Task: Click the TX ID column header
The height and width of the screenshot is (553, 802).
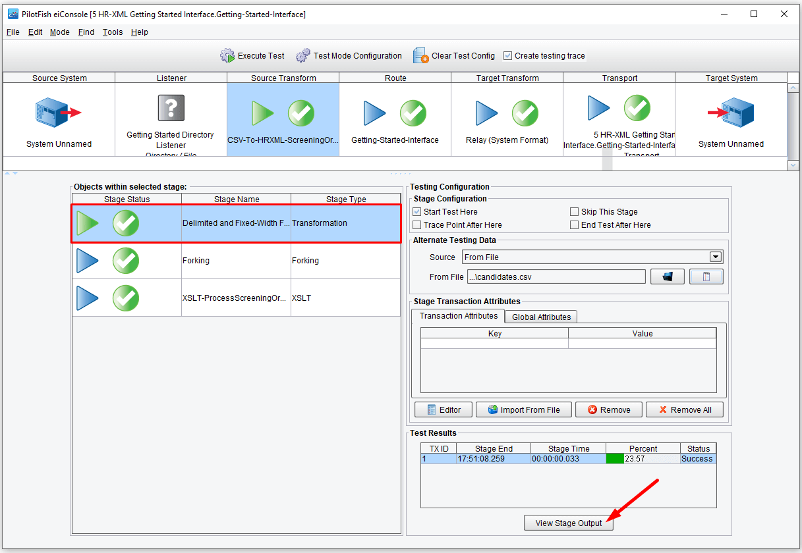Action: 439,448
